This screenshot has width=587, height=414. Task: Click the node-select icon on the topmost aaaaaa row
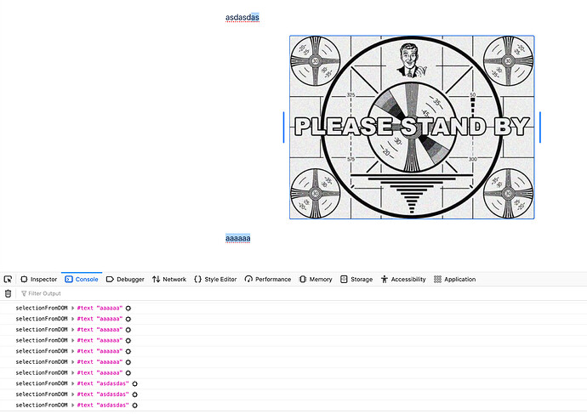point(128,309)
